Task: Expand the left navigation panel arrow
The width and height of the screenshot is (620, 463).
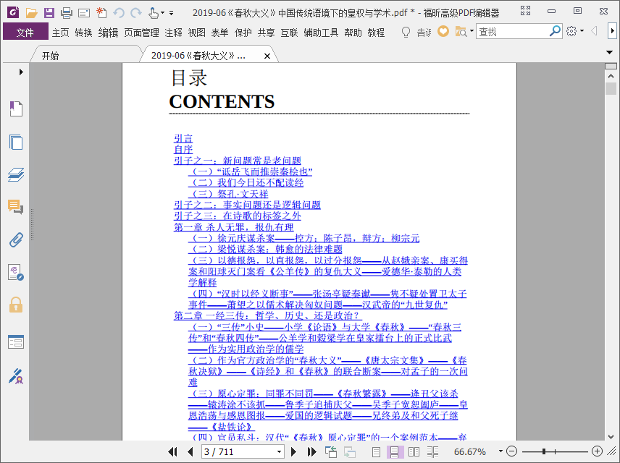Action: 21,72
